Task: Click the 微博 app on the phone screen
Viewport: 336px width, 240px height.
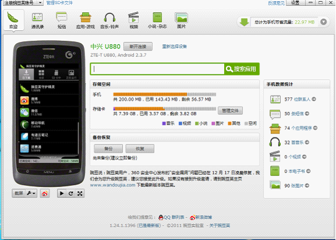Action: pos(49,101)
